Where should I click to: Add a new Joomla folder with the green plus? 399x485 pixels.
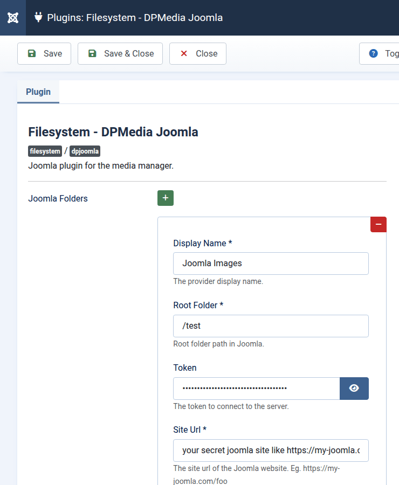[x=166, y=198]
